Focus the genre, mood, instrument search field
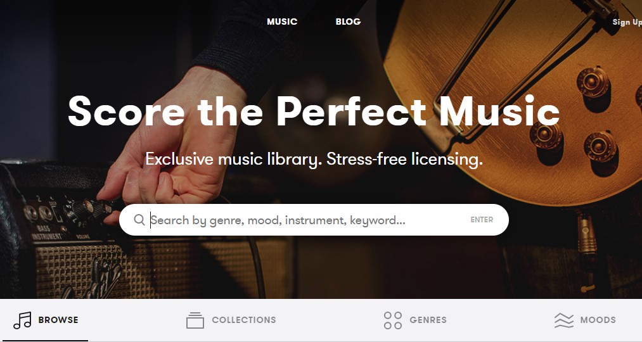 (307, 220)
